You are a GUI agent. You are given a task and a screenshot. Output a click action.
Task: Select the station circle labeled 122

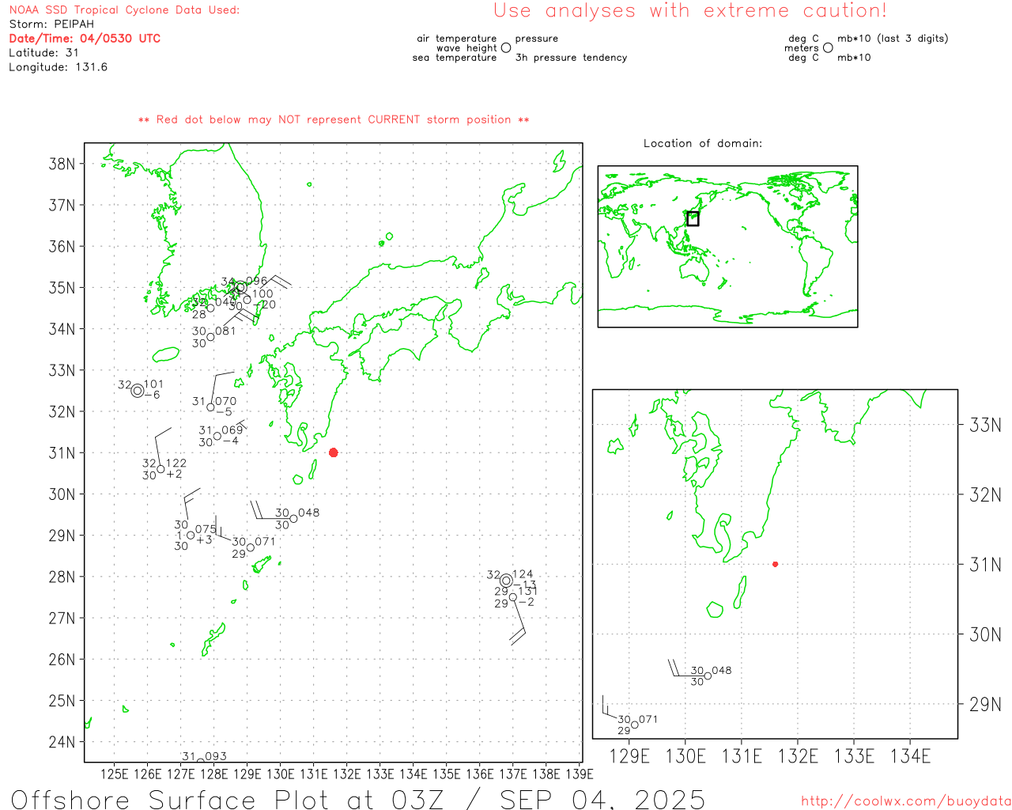160,469
